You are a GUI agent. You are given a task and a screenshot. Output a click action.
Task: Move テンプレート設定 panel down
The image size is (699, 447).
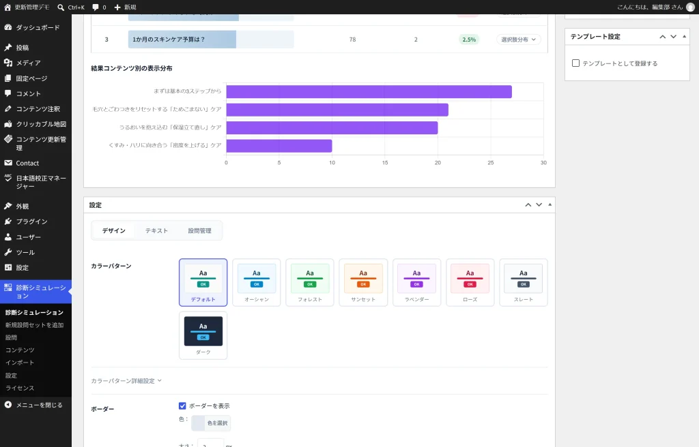click(x=673, y=37)
